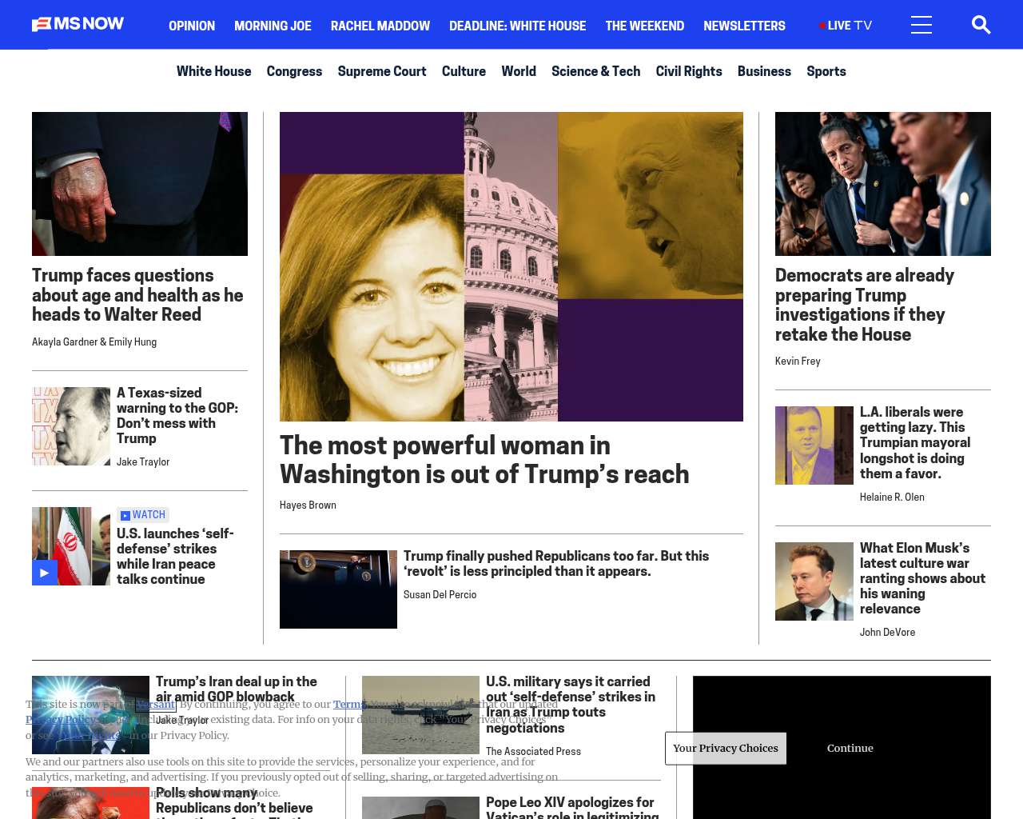Click the Your Privacy Choices button
Image resolution: width=1023 pixels, height=819 pixels.
pos(726,749)
